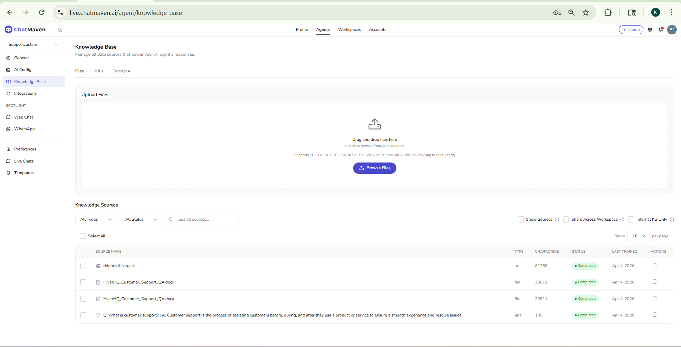Screen dimensions: 681x347
Task: Enable Internal KB Only
Action: coord(631,219)
